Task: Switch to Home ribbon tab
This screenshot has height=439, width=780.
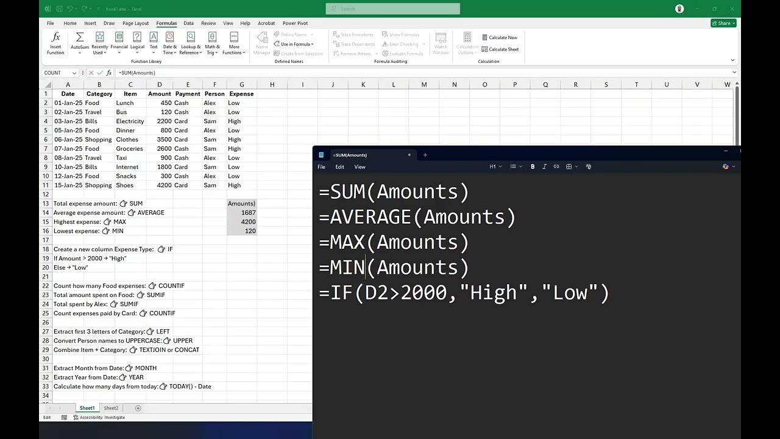Action: click(x=70, y=23)
